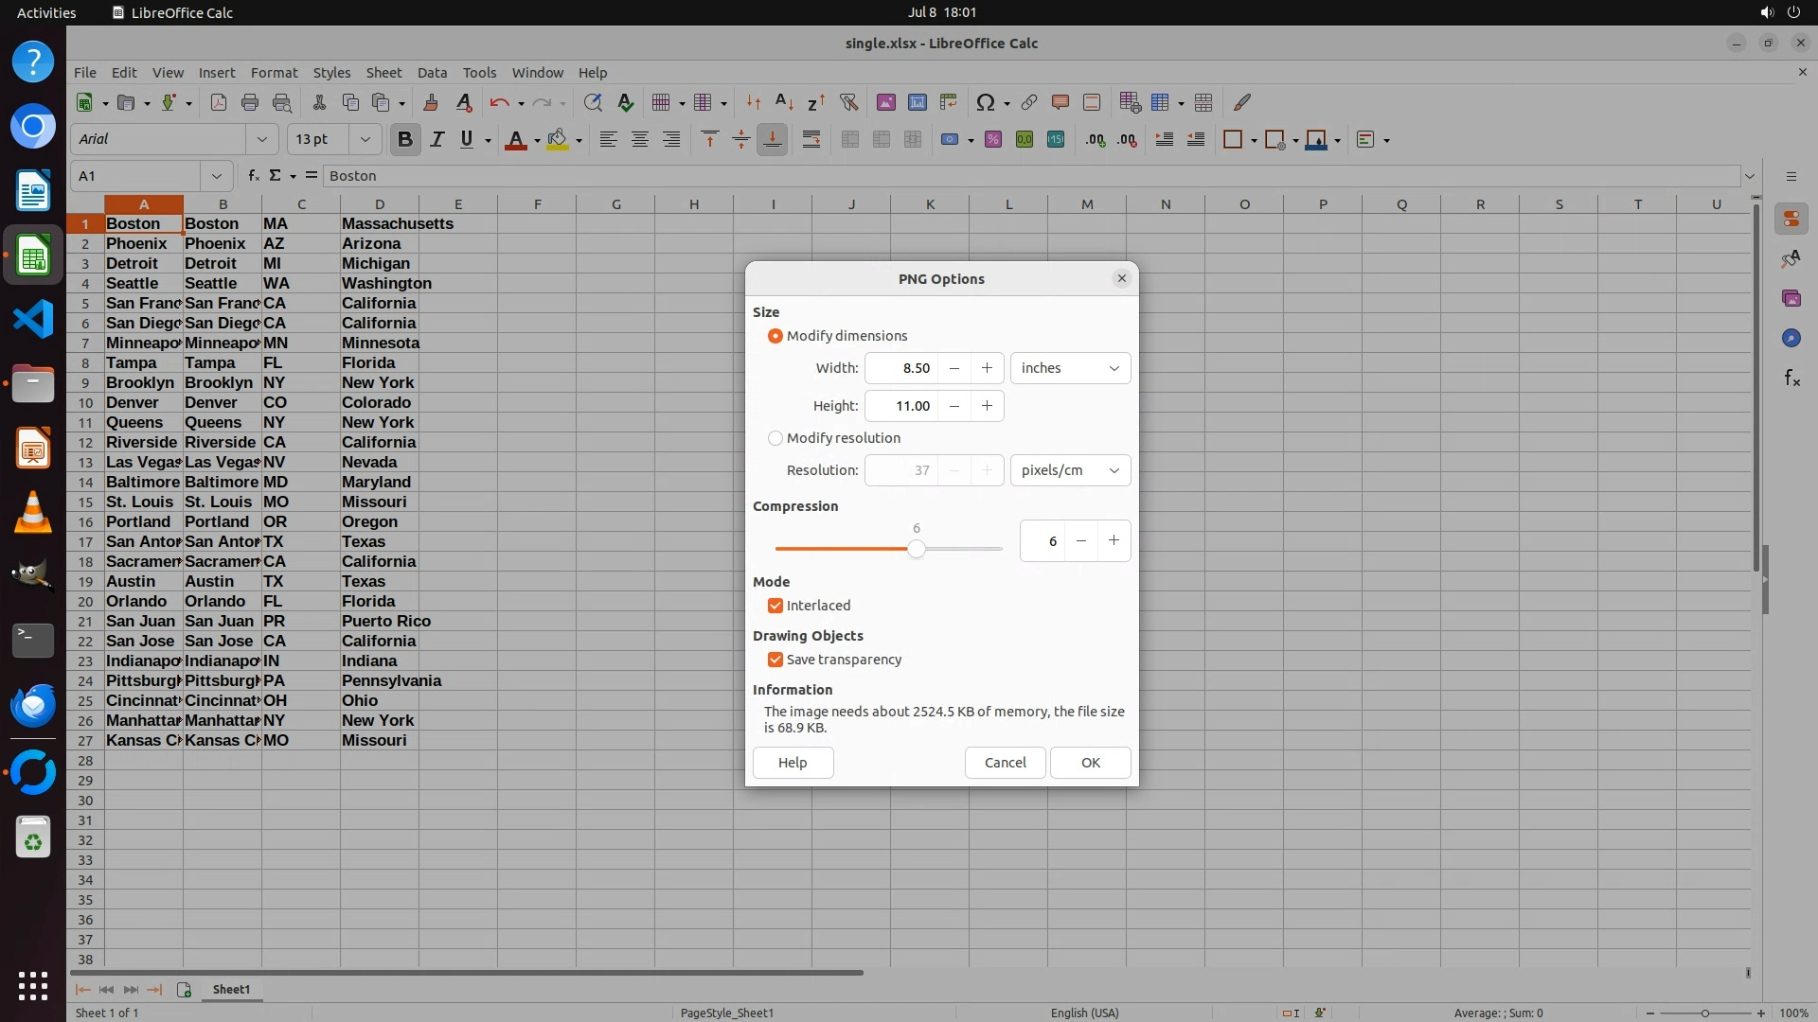
Task: Click the Bold formatting icon
Action: click(405, 140)
